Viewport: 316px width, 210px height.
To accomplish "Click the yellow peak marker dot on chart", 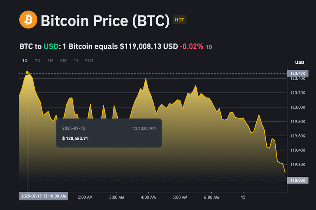I will (27, 73).
